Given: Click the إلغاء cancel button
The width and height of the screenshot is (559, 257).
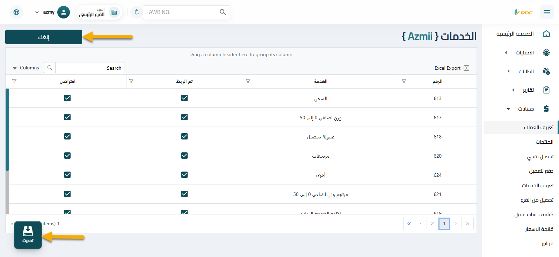Looking at the screenshot, I should 44,37.
